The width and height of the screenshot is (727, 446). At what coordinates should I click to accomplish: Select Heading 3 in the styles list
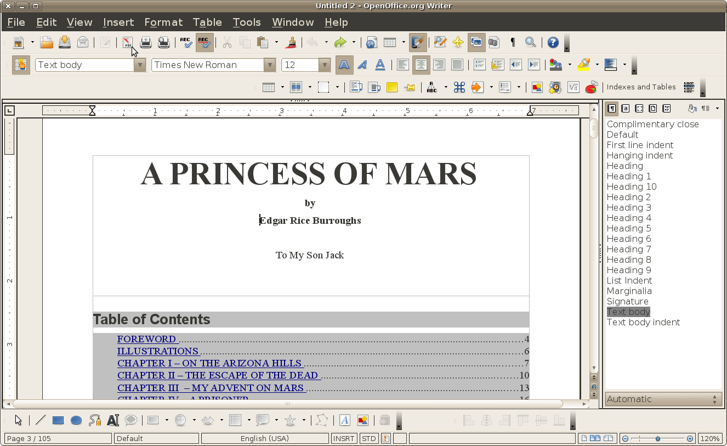pos(629,207)
